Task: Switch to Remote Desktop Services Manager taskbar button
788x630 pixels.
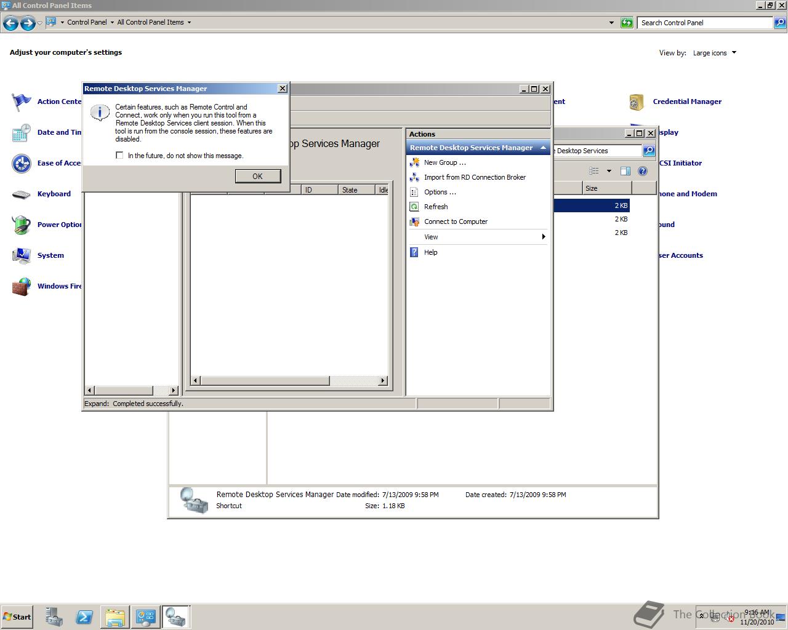Action: [175, 617]
